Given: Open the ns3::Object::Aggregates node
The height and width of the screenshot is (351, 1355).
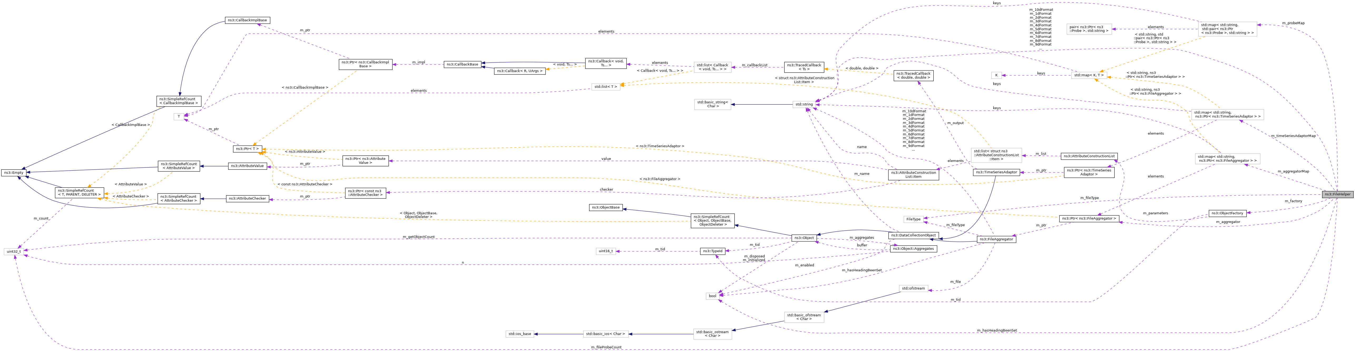Looking at the screenshot, I should tap(913, 249).
